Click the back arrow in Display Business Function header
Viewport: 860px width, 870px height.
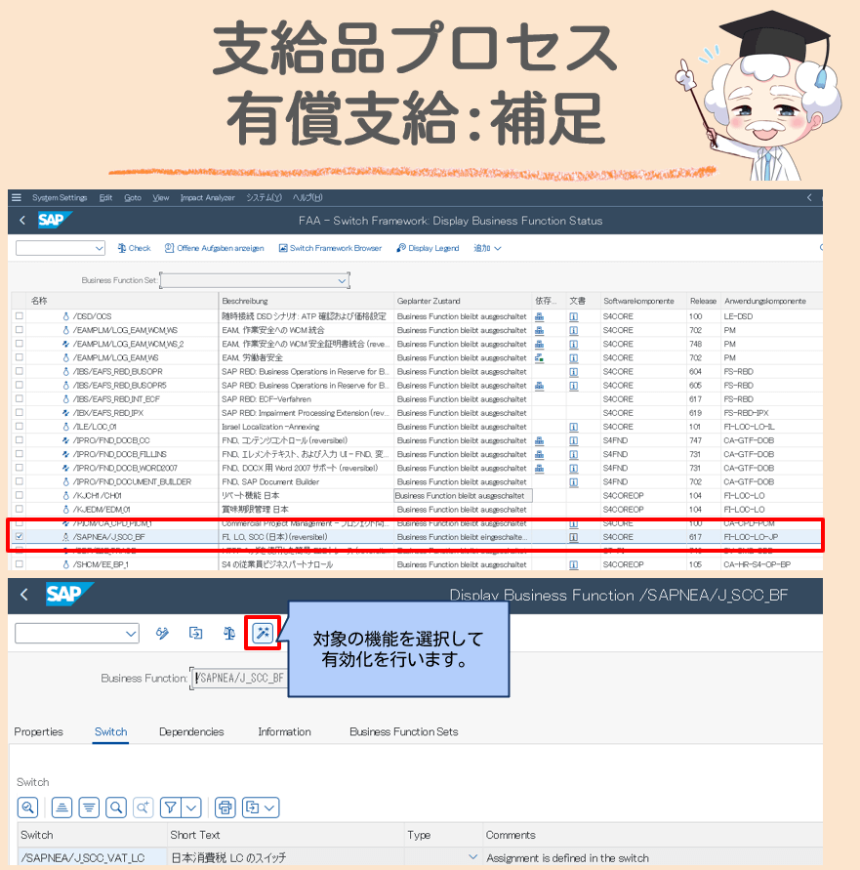click(x=23, y=595)
